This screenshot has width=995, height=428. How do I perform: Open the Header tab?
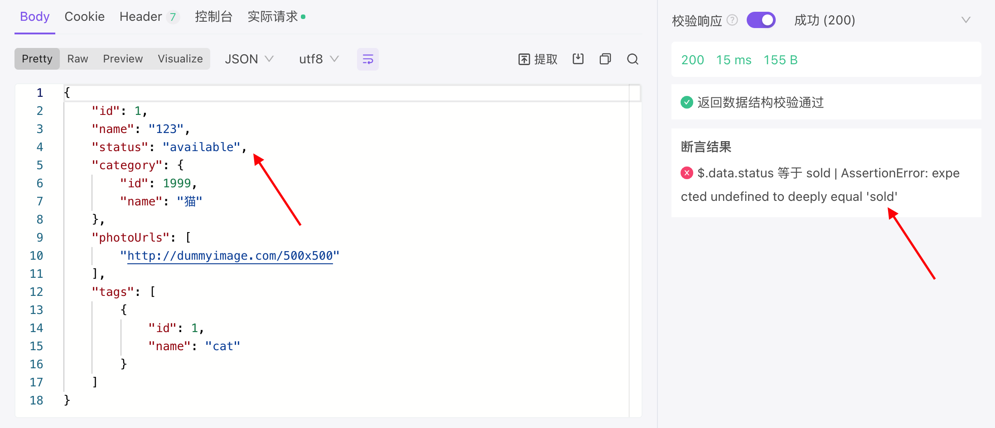140,17
